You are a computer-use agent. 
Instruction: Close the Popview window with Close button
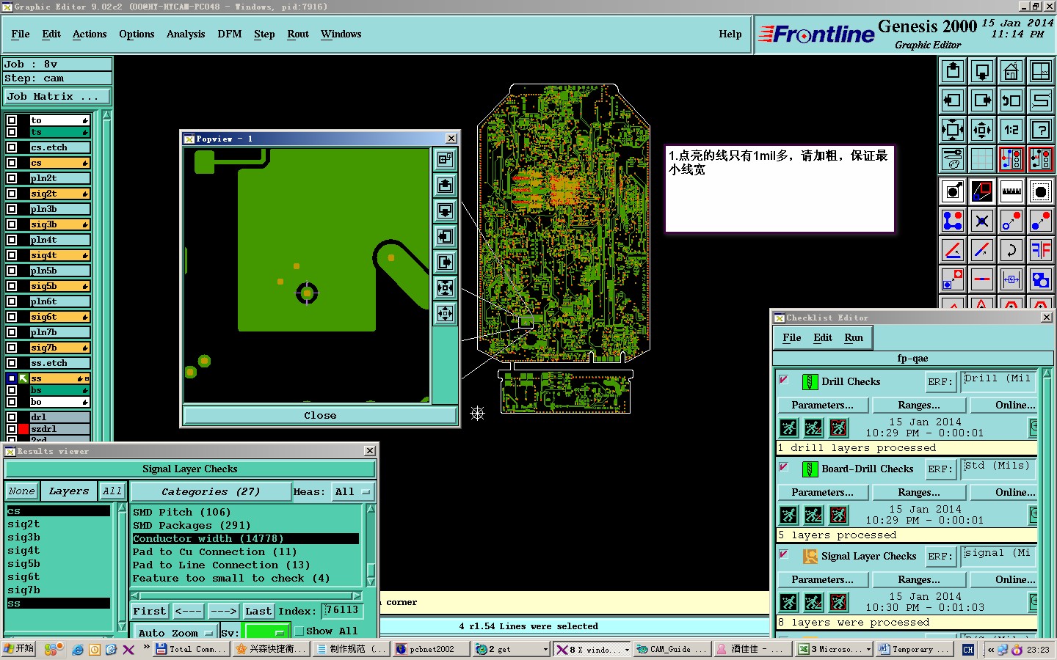[320, 415]
